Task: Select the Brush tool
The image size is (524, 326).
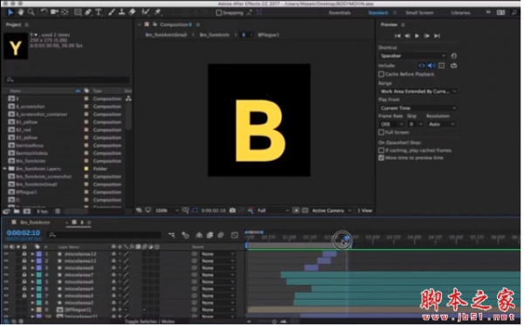Action: pyautogui.click(x=112, y=12)
